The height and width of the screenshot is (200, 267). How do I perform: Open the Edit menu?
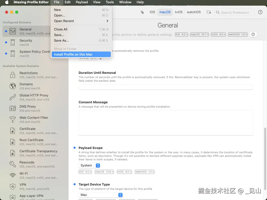click(x=68, y=2)
